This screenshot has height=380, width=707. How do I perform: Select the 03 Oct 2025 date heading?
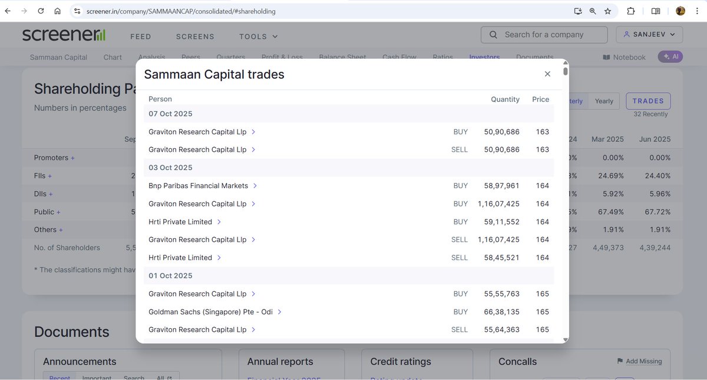(170, 168)
